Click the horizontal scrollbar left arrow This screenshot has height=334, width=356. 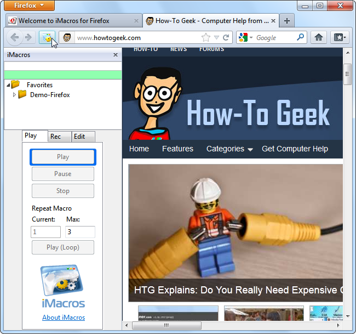click(x=127, y=325)
